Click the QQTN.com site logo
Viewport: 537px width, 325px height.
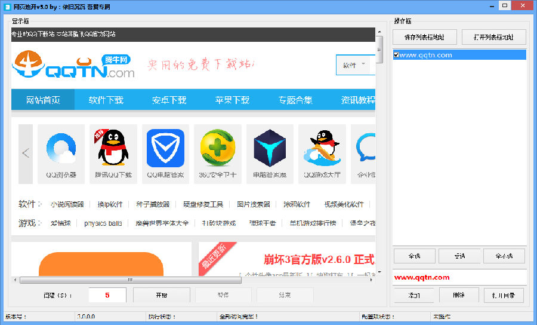pyautogui.click(x=73, y=65)
